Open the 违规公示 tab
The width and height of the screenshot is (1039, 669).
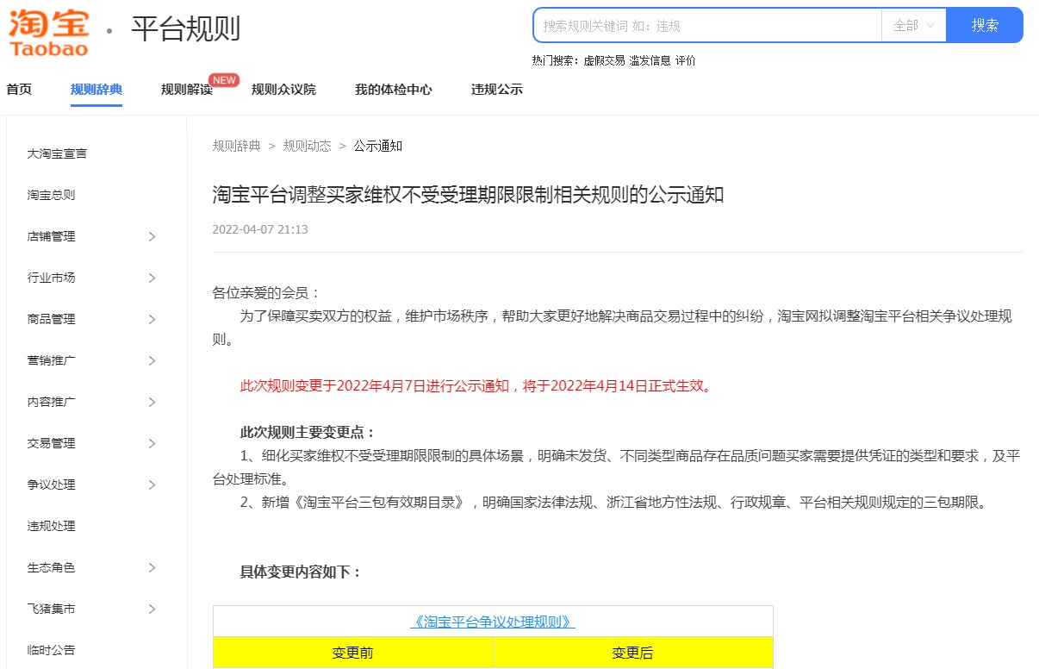(x=497, y=89)
